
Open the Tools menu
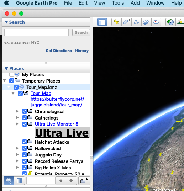118,3
